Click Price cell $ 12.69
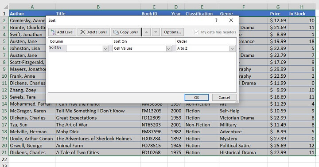319x167 pixels. 278,20
